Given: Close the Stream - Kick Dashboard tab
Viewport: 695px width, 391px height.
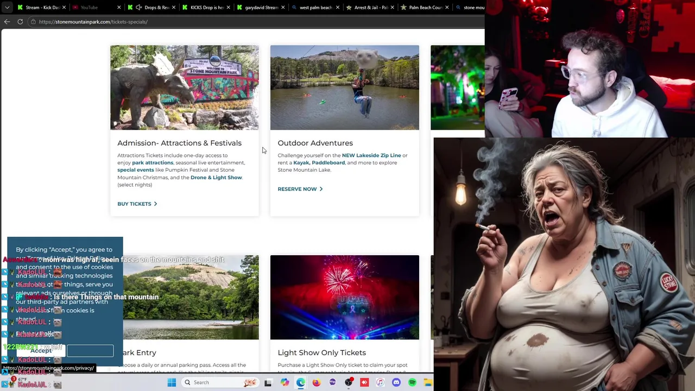Looking at the screenshot, I should click(x=64, y=7).
